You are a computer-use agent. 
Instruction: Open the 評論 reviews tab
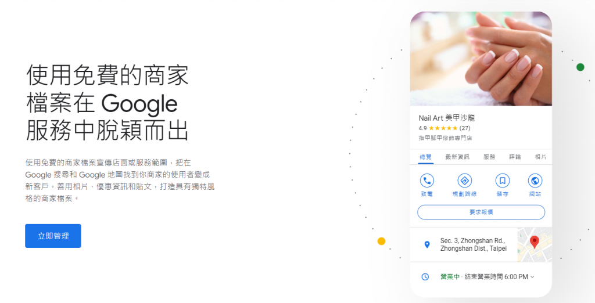[515, 157]
